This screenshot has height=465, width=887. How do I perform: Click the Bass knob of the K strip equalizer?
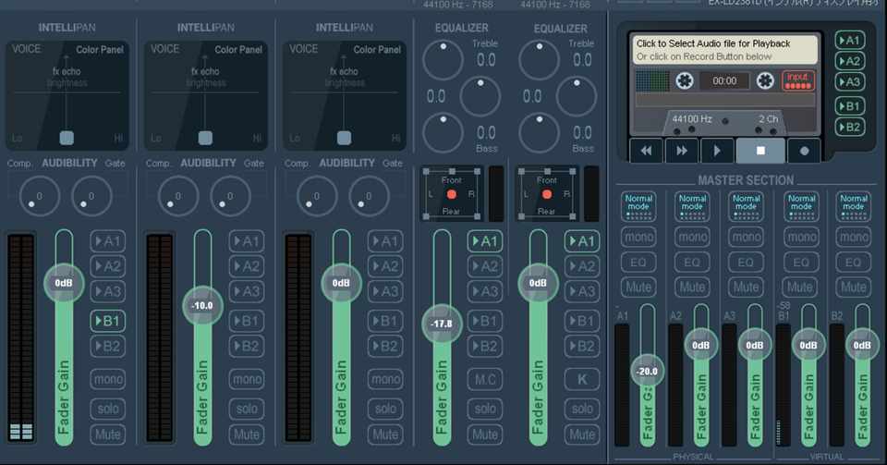click(x=539, y=133)
